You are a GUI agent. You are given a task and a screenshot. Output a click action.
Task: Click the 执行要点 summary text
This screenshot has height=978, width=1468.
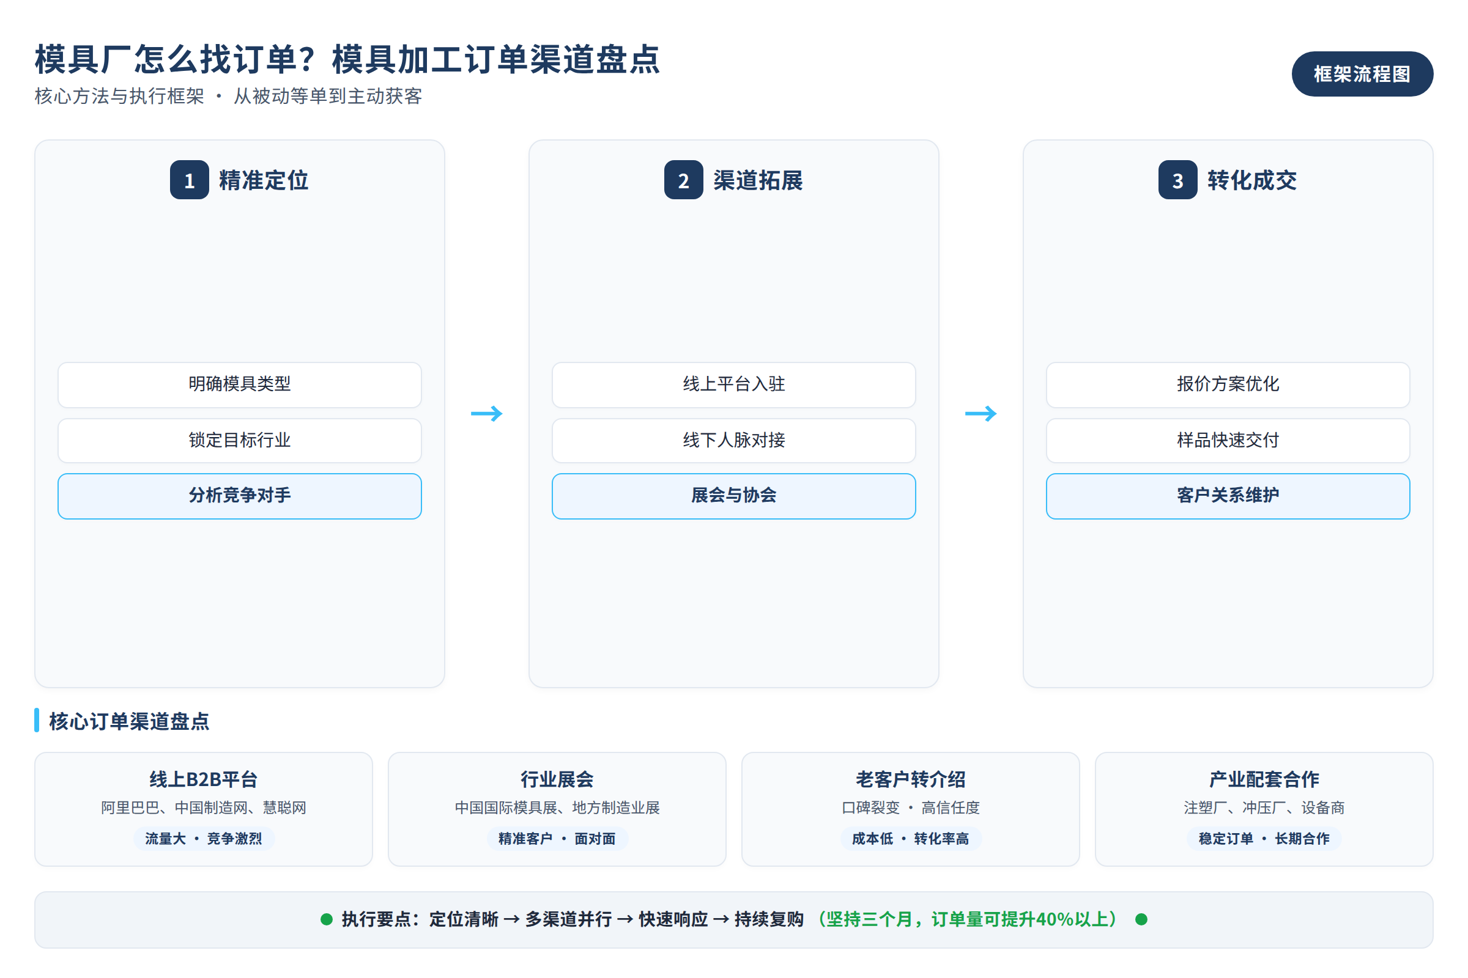pyautogui.click(x=573, y=919)
